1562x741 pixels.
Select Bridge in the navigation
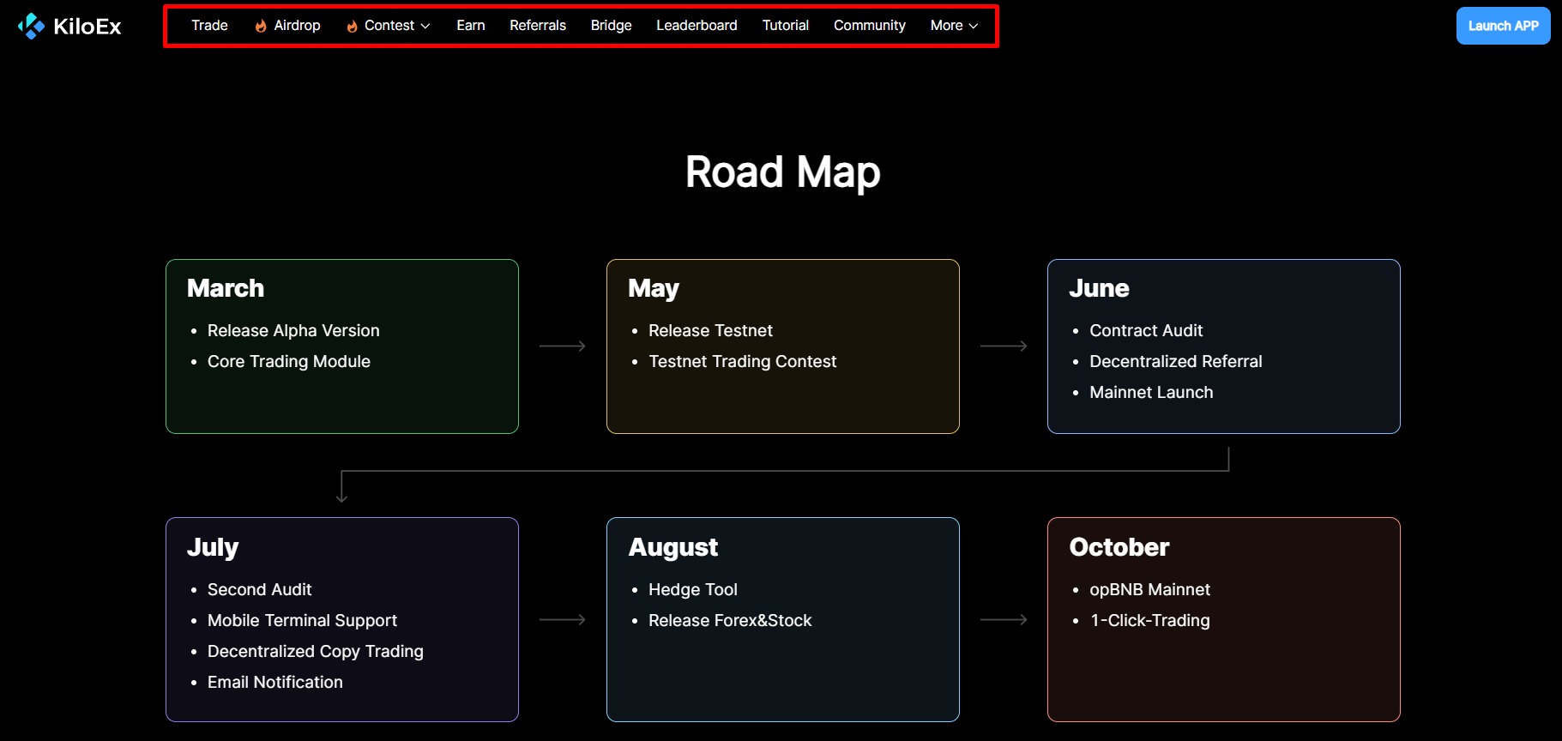tap(612, 26)
